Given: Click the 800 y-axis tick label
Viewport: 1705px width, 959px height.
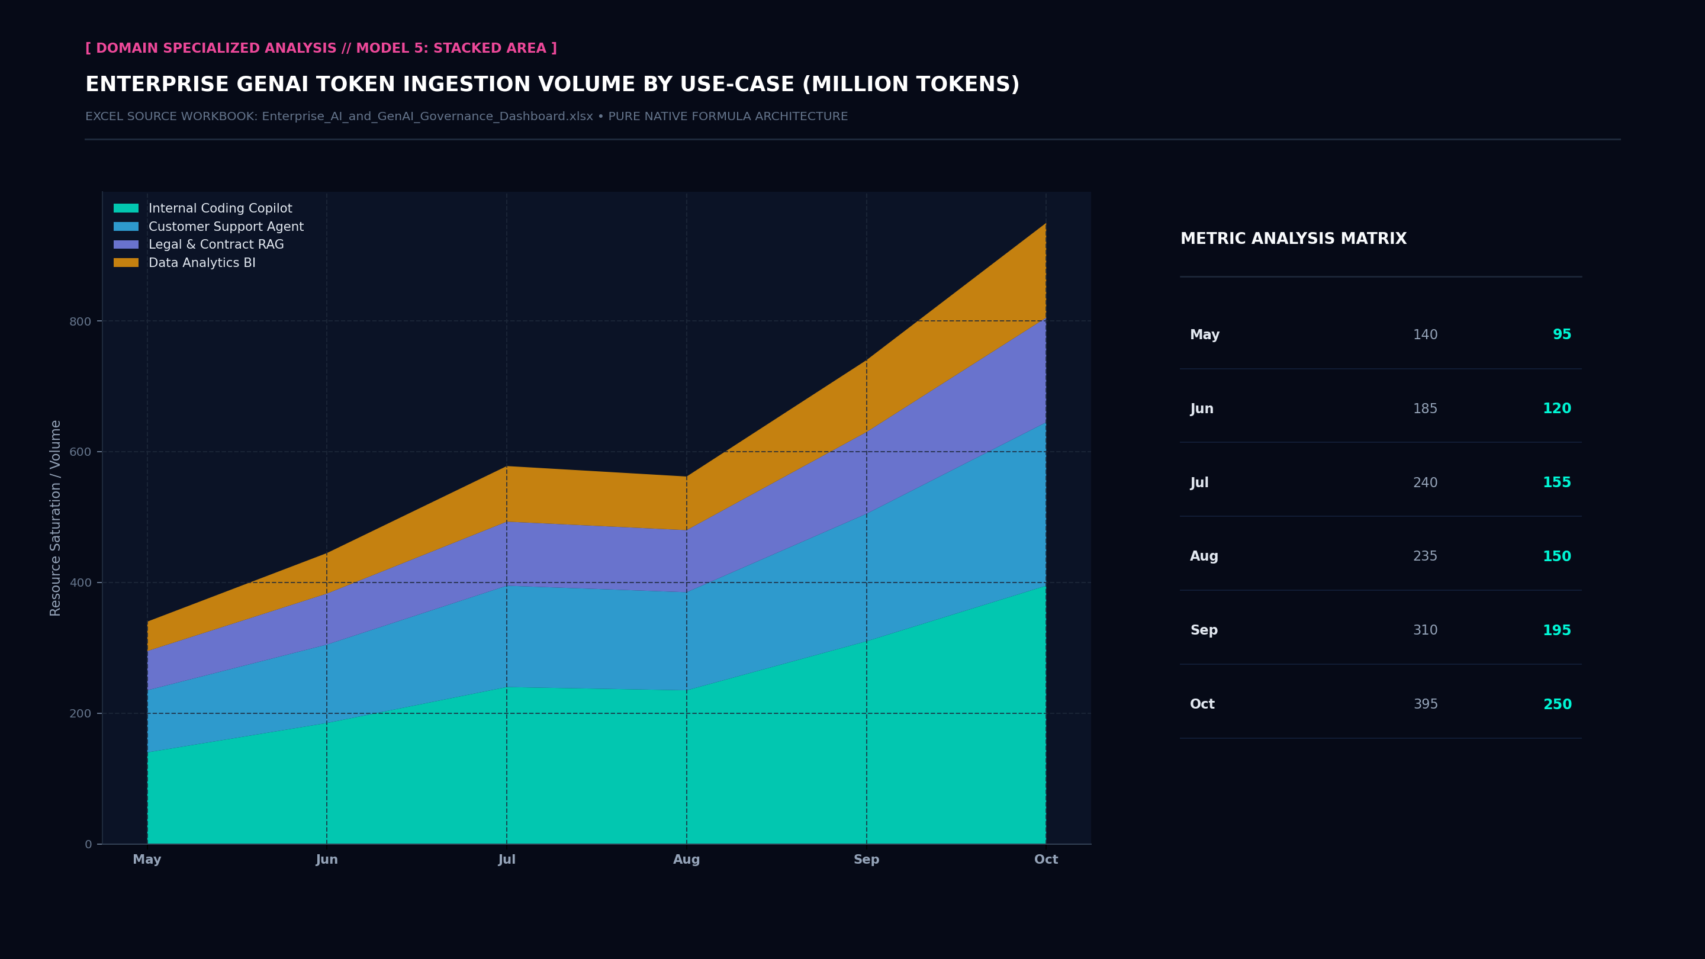Looking at the screenshot, I should click(80, 321).
